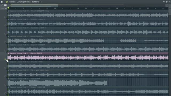Click the piano keys icon in toolbar
This screenshot has height=96, width=171.
click(5, 5)
